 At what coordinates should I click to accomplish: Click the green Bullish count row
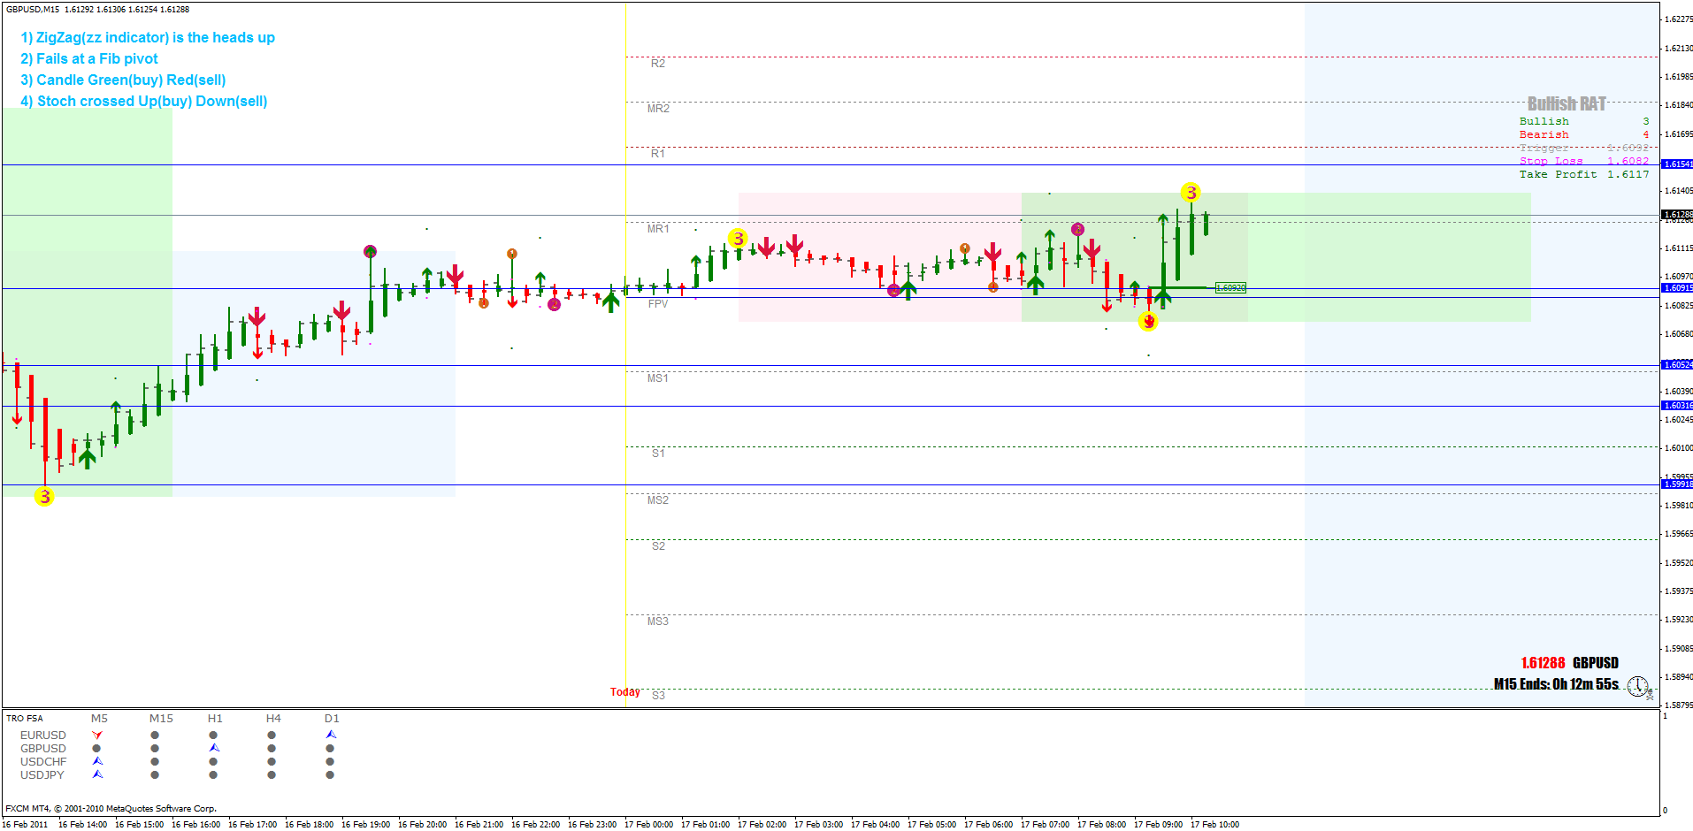tap(1584, 121)
